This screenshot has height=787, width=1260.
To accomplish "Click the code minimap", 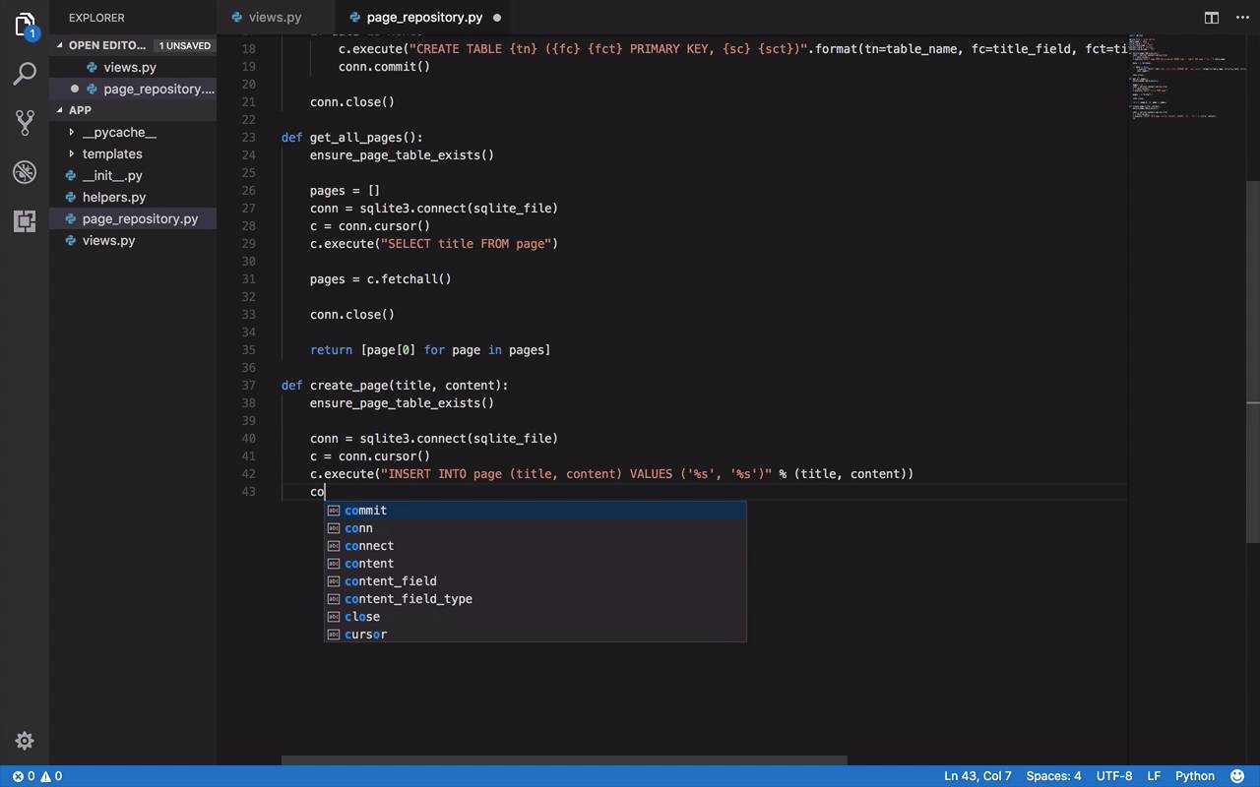I will (x=1186, y=79).
